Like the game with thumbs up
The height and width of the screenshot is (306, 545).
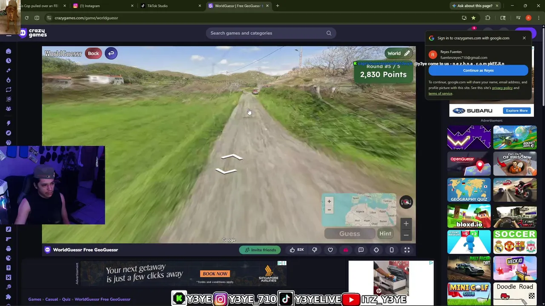tap(296, 250)
